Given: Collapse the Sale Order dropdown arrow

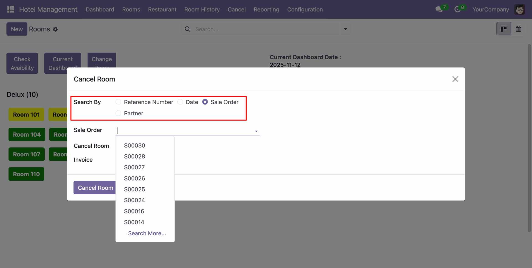Looking at the screenshot, I should coord(256,131).
